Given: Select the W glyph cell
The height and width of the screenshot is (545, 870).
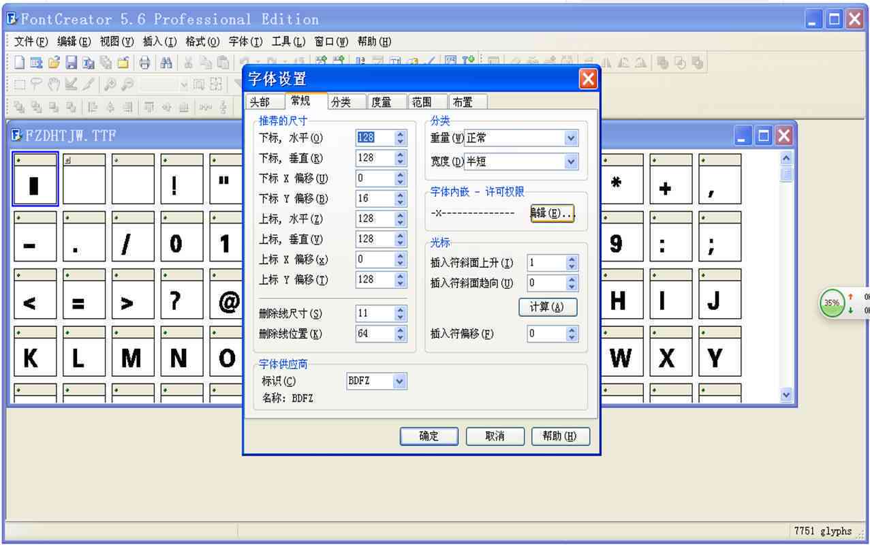Looking at the screenshot, I should point(622,352).
